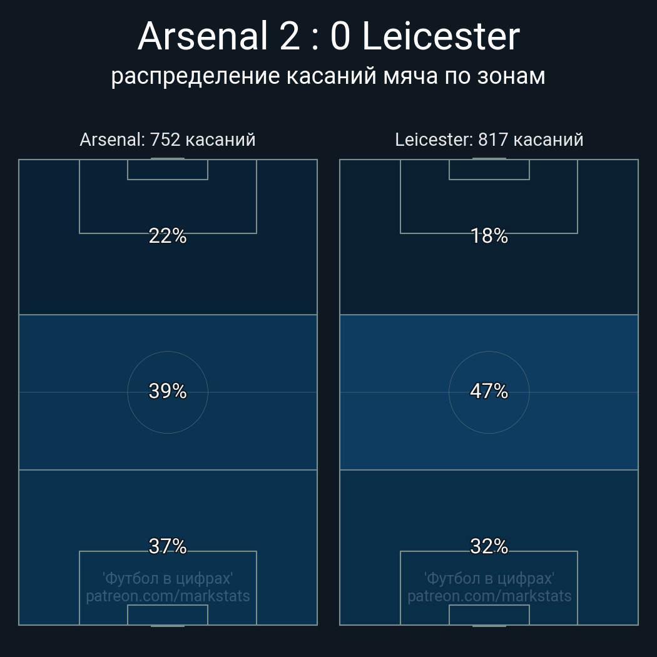
Task: Select the "Leicester: 817 касаний" heading
Action: (x=489, y=140)
